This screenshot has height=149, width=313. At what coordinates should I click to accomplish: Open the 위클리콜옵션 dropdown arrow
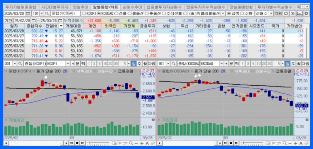click(223, 14)
